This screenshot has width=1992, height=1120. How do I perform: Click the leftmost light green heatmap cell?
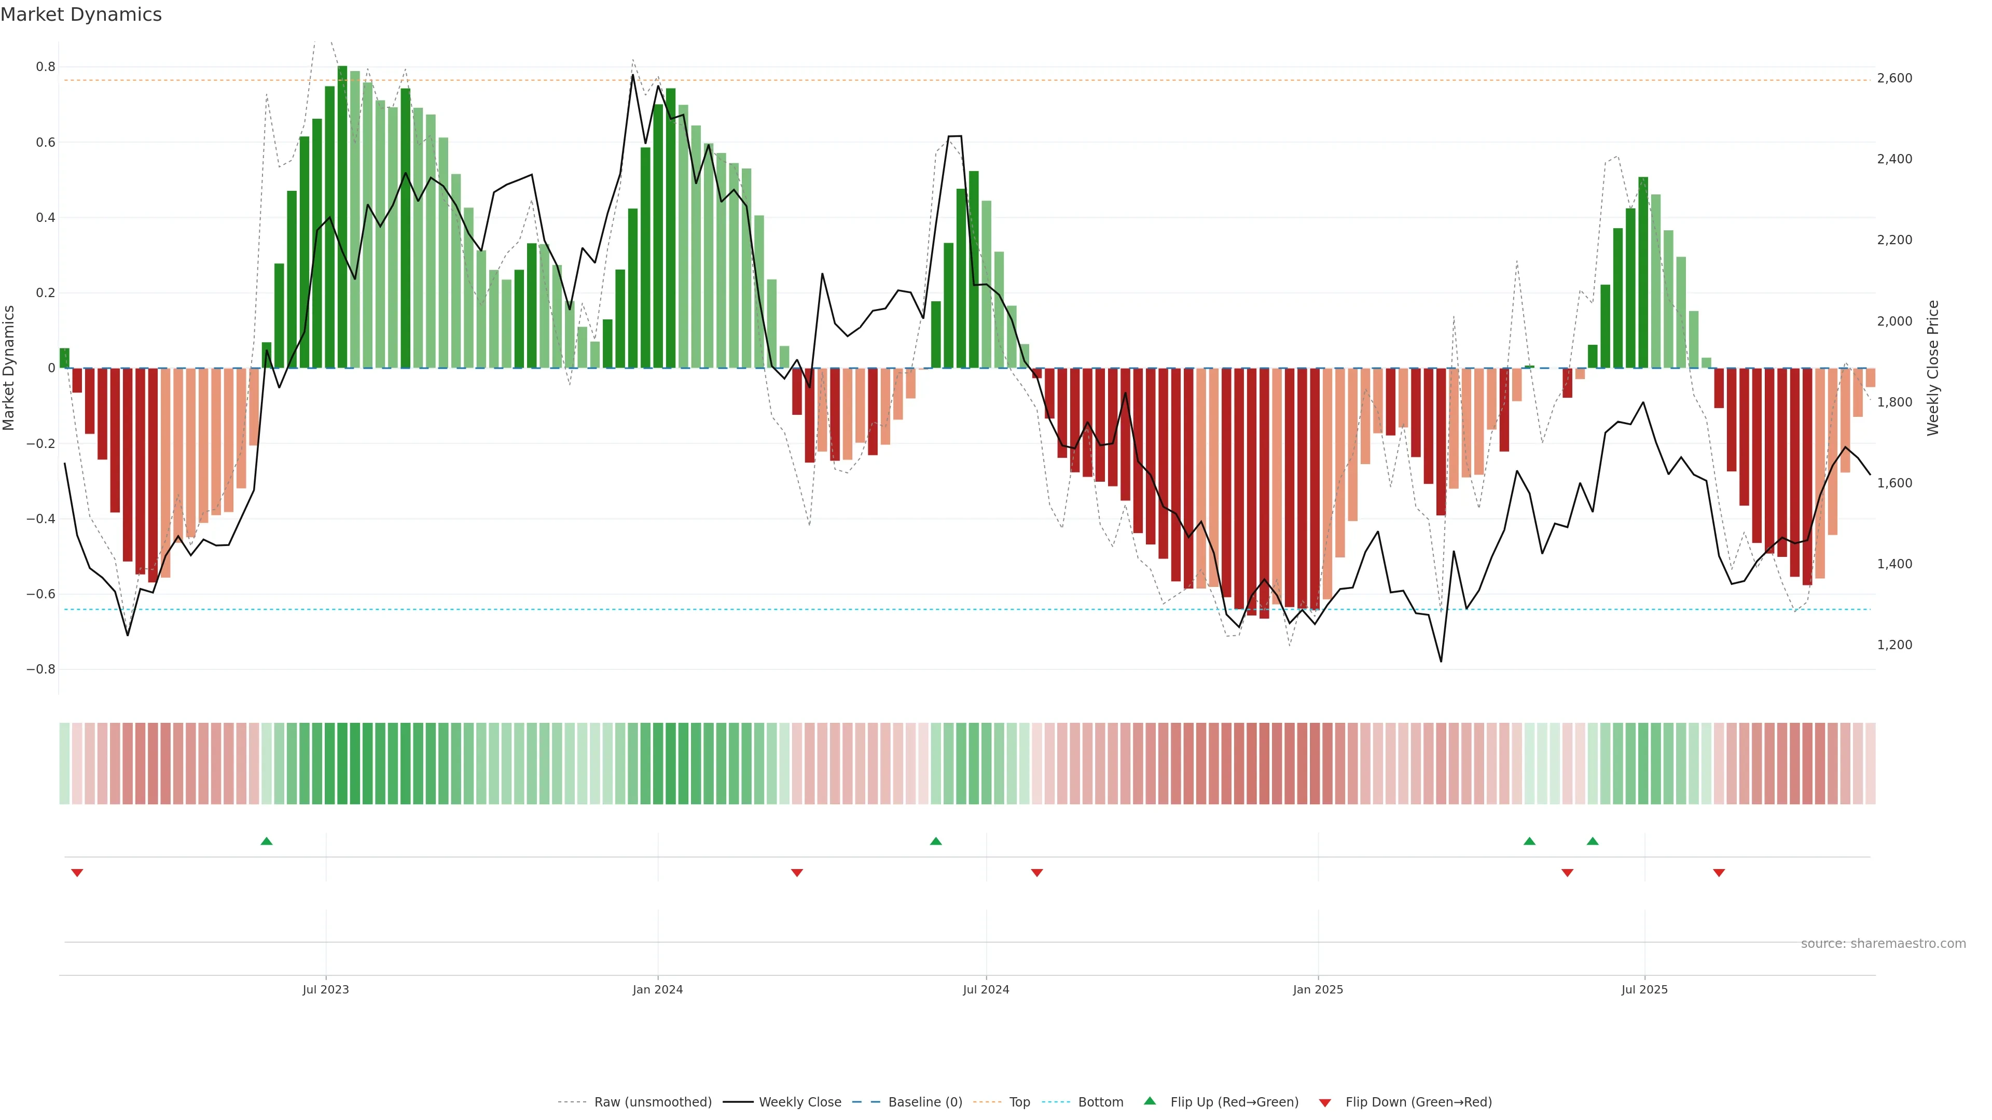64,763
